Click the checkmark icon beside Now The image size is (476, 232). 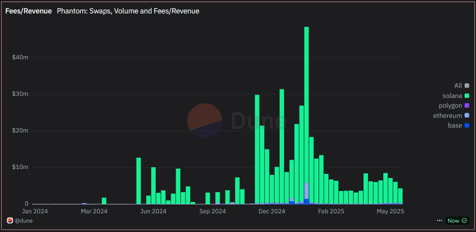coord(464,221)
